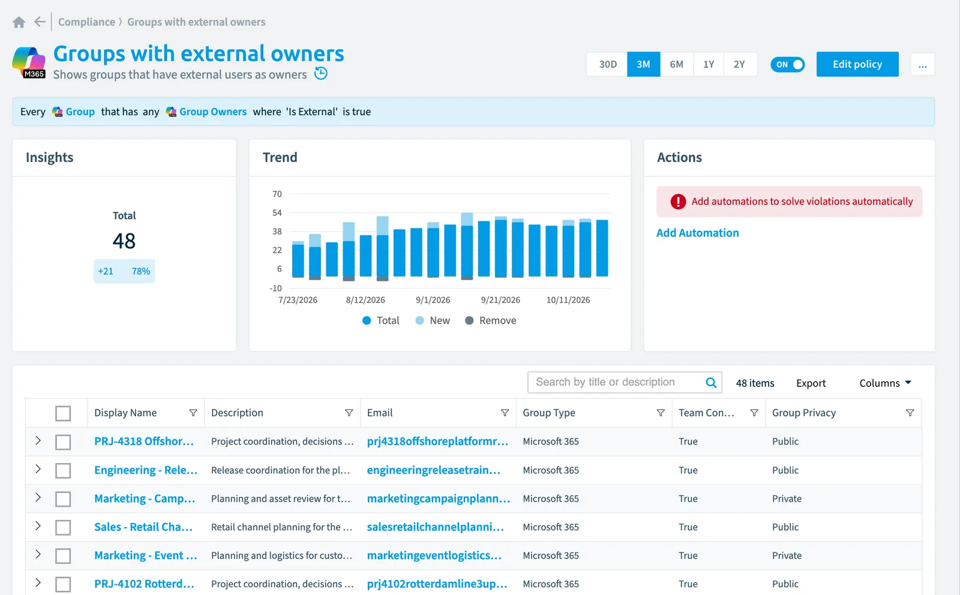Expand the Engineering - Release row

pyautogui.click(x=38, y=469)
